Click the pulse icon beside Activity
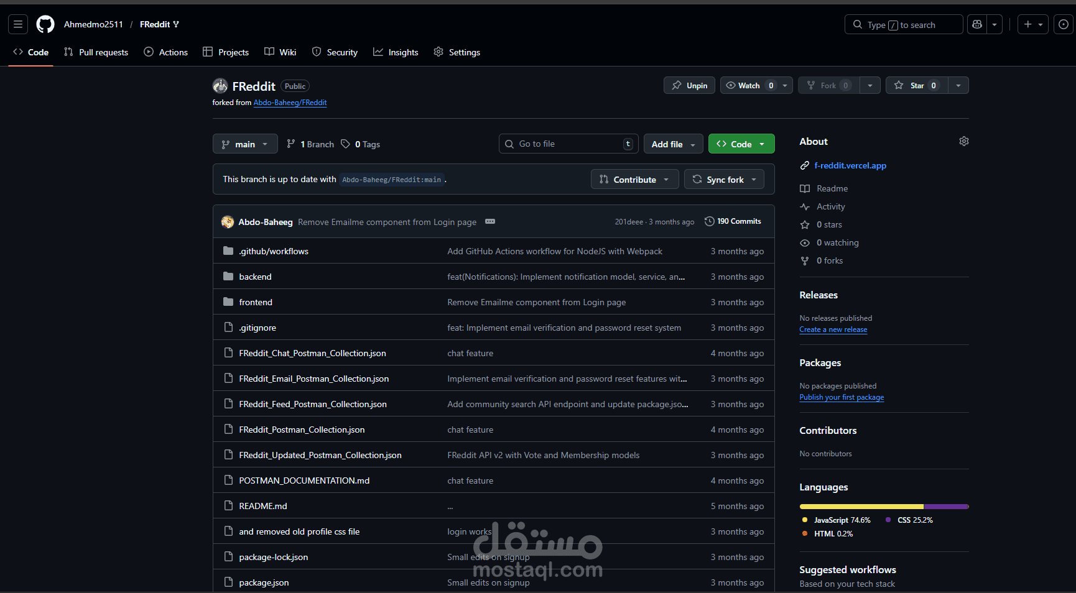Viewport: 1076px width, 593px height. (805, 206)
